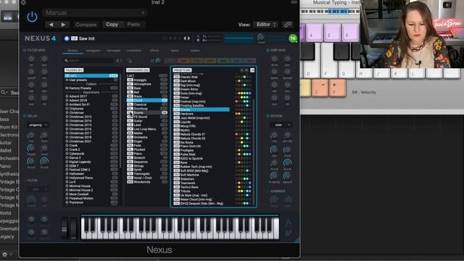Click the purple color tag filter
The image size is (464, 261).
click(250, 60)
